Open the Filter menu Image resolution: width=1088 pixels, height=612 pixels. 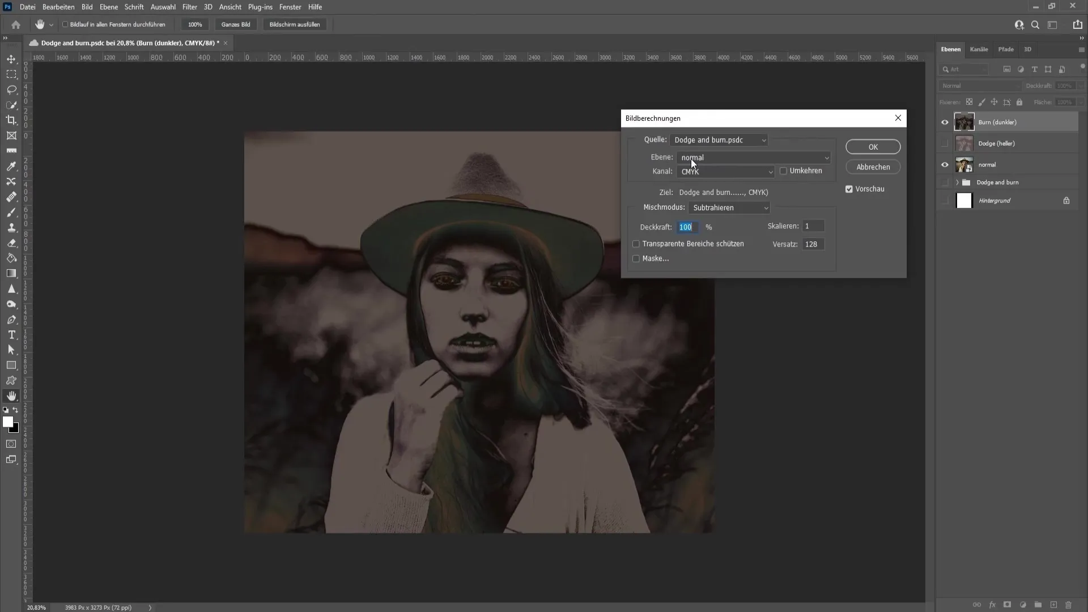coord(189,7)
